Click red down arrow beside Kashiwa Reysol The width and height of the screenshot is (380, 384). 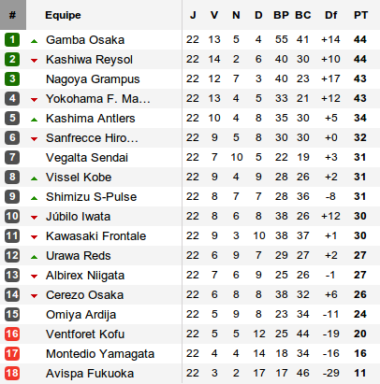35,61
